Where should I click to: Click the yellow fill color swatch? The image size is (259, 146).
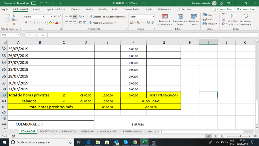(51, 23)
